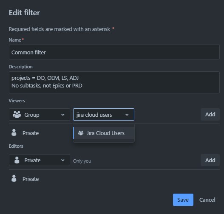The height and width of the screenshot is (214, 224).
Task: Click the Name field containing Common filter
Action: [x=114, y=52]
